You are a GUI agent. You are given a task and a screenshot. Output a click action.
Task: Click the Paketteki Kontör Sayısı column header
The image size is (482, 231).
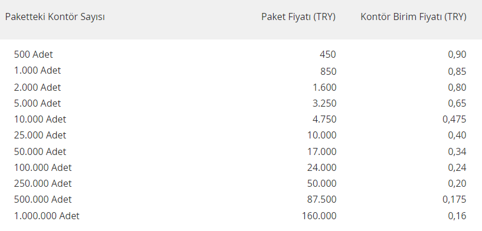click(55, 17)
